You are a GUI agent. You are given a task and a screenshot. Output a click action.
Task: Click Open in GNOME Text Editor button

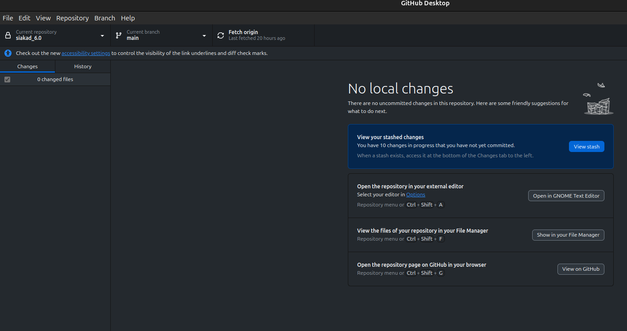566,196
